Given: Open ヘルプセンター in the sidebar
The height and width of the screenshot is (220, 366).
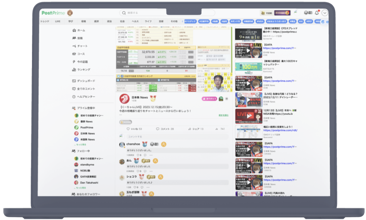Looking at the screenshot, I should tap(84, 96).
